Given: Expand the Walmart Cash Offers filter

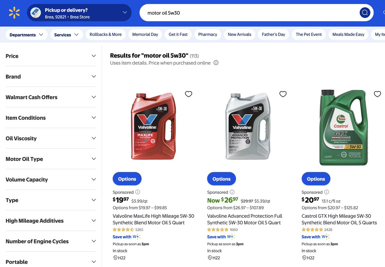Looking at the screenshot, I should click(51, 97).
